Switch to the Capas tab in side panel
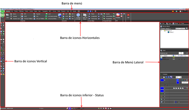The height and width of the screenshot is (110, 189). click(x=169, y=24)
